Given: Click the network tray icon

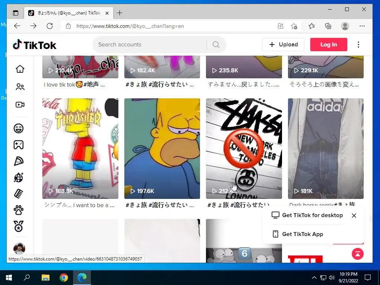Looking at the screenshot, I should click(323, 278).
